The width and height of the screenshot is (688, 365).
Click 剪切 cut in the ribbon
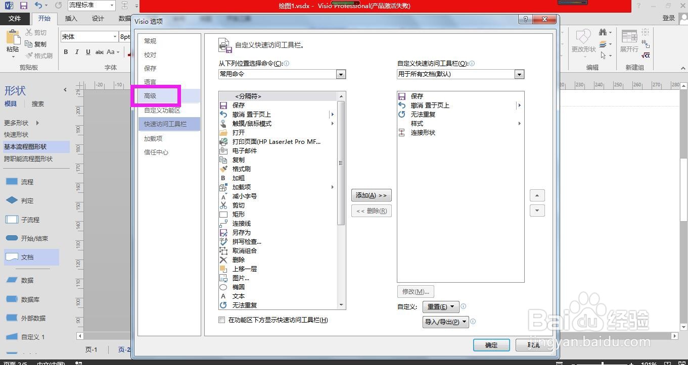coord(35,33)
